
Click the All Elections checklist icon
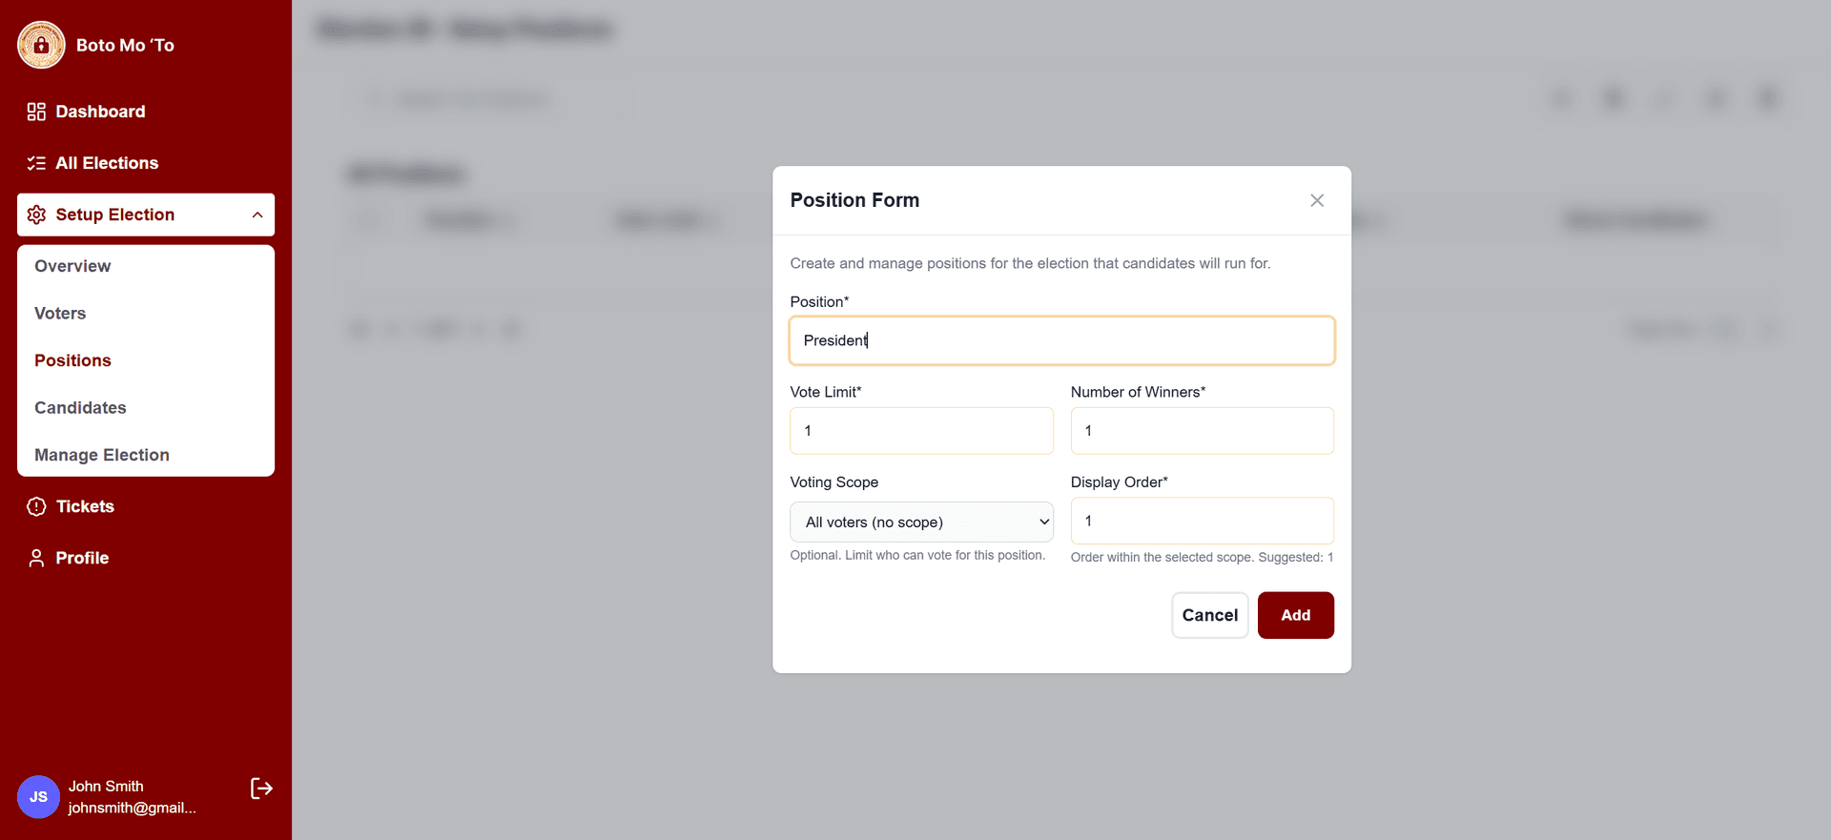click(36, 163)
